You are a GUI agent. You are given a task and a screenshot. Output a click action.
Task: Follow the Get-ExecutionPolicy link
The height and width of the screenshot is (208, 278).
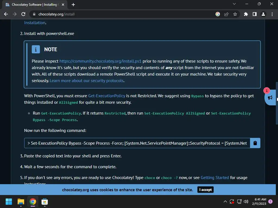click(x=107, y=96)
